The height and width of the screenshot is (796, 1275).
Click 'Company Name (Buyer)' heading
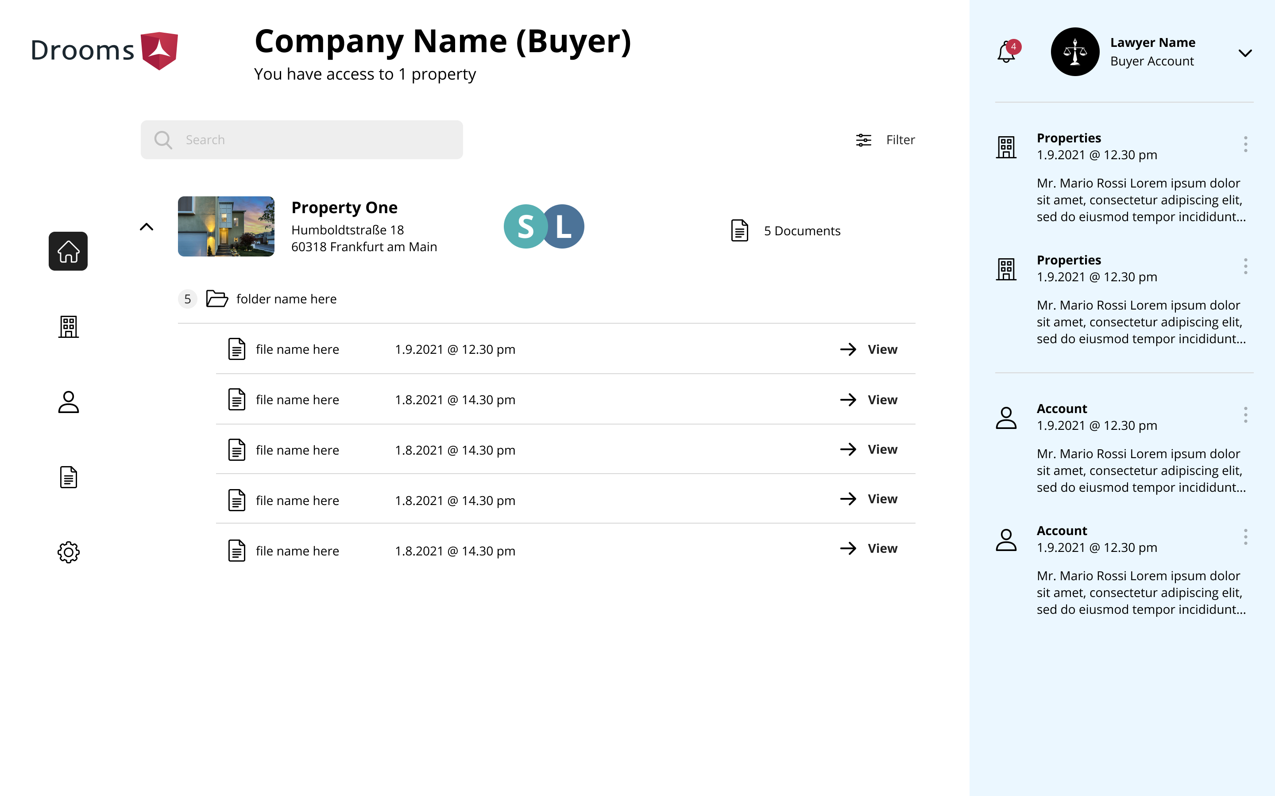(443, 41)
